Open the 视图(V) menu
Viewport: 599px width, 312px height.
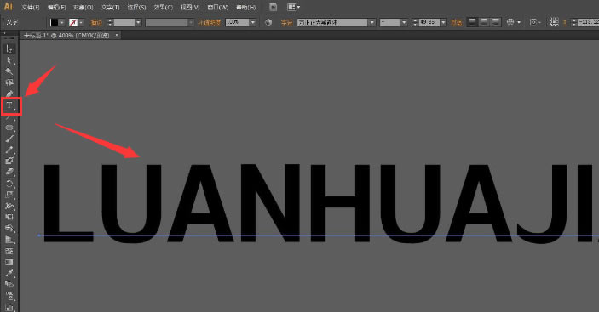point(190,8)
